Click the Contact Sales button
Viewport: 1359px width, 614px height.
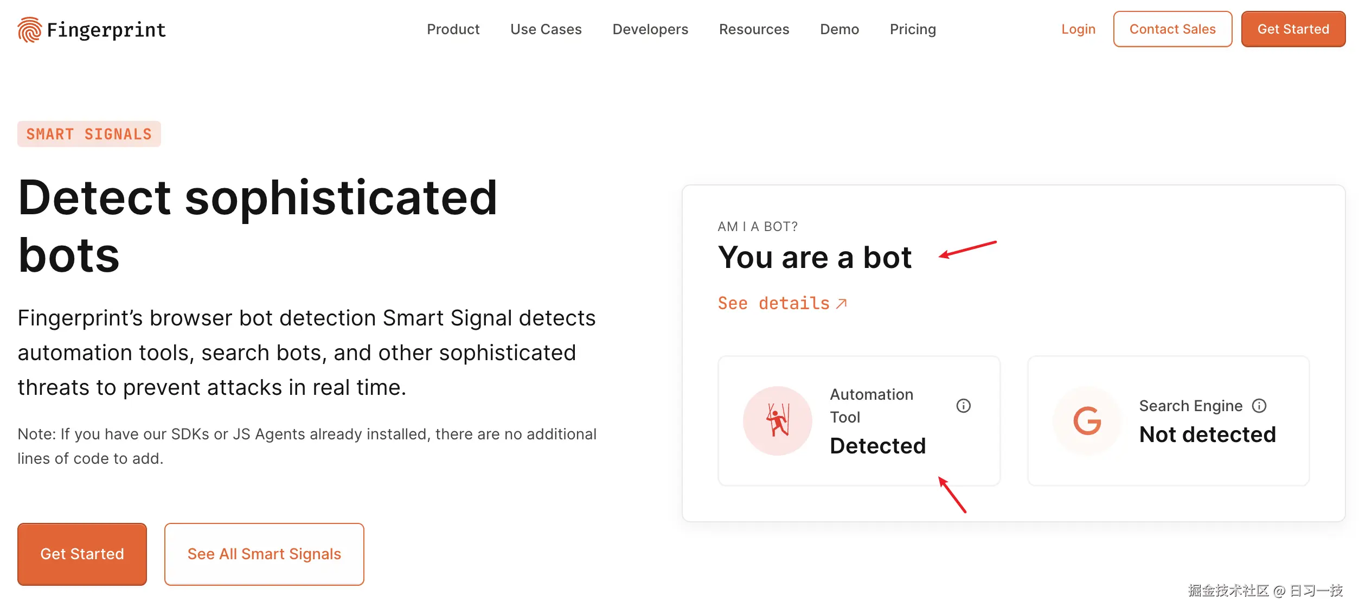click(x=1172, y=29)
